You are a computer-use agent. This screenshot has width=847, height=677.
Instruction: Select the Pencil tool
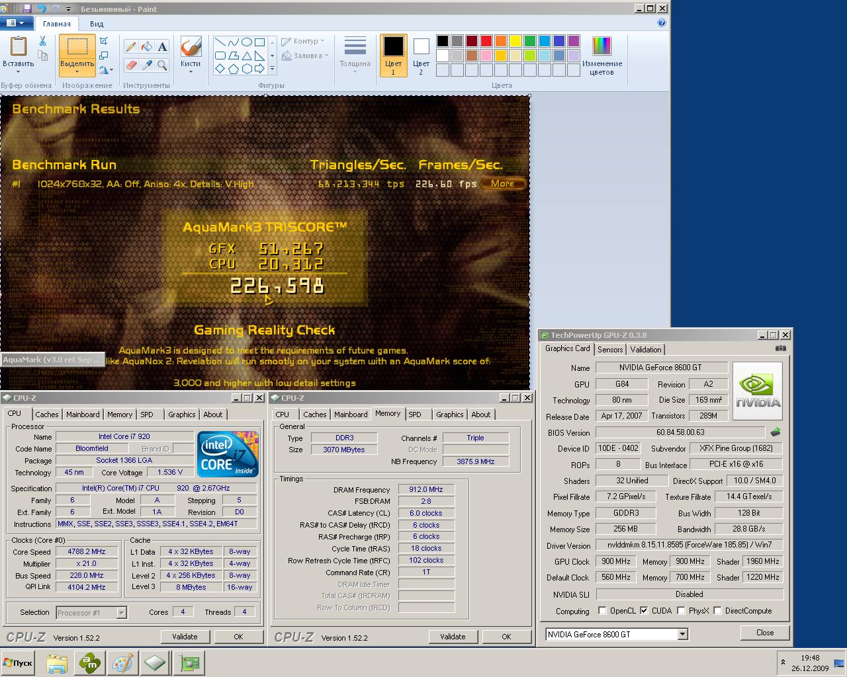(131, 46)
